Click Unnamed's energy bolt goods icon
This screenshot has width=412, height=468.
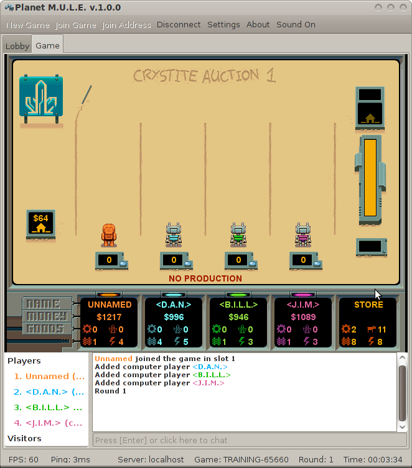point(113,341)
